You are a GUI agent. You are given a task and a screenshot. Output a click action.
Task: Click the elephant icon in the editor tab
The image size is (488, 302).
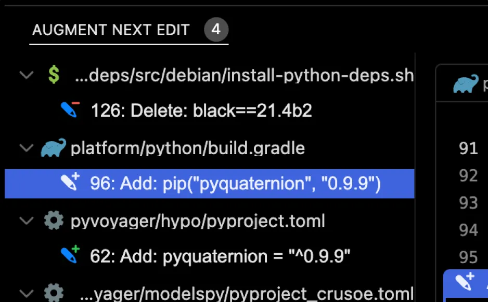(x=465, y=83)
